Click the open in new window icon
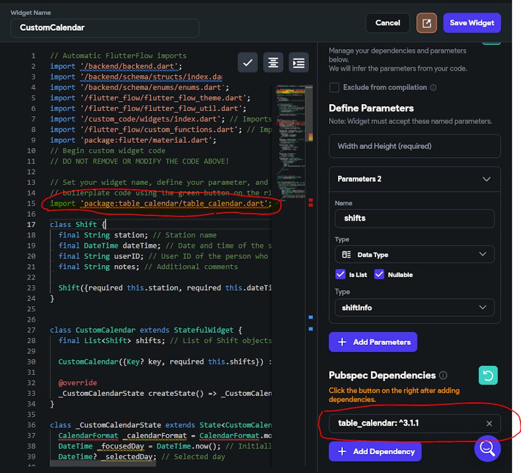 [427, 23]
